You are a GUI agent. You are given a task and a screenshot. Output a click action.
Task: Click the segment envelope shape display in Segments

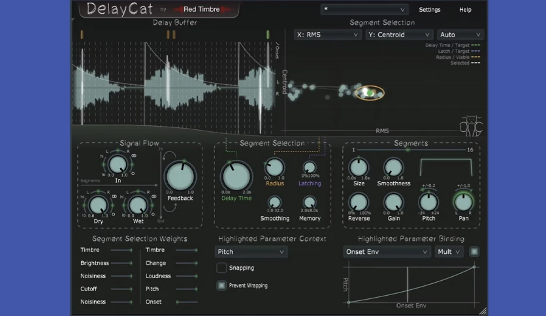[x=446, y=167]
